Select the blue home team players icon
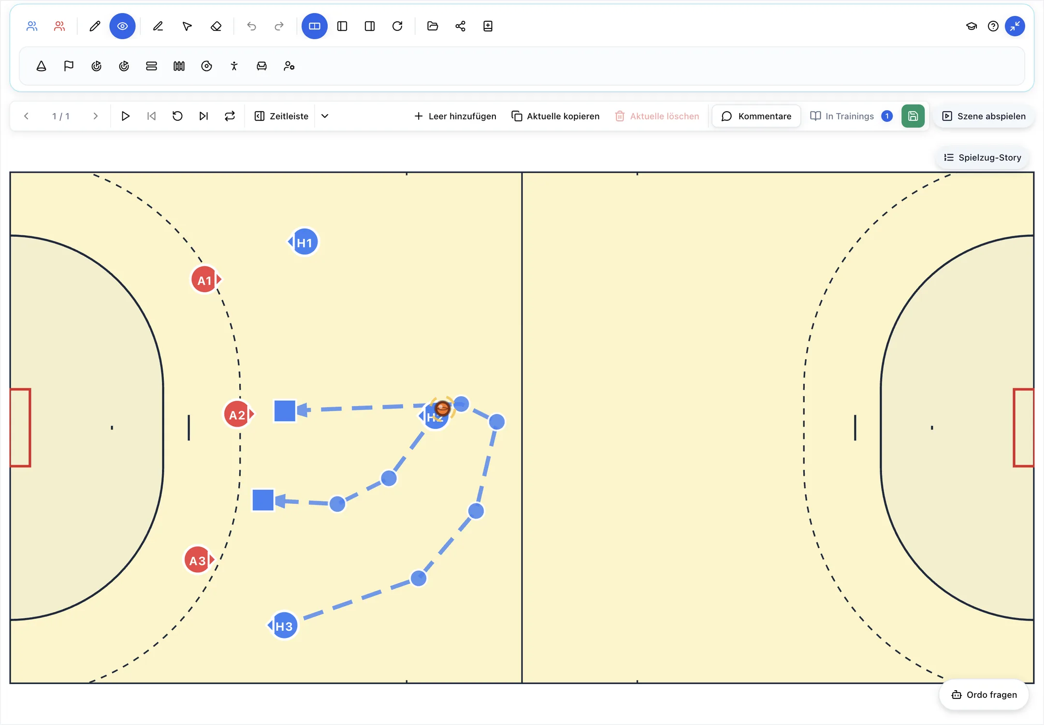 click(x=32, y=26)
